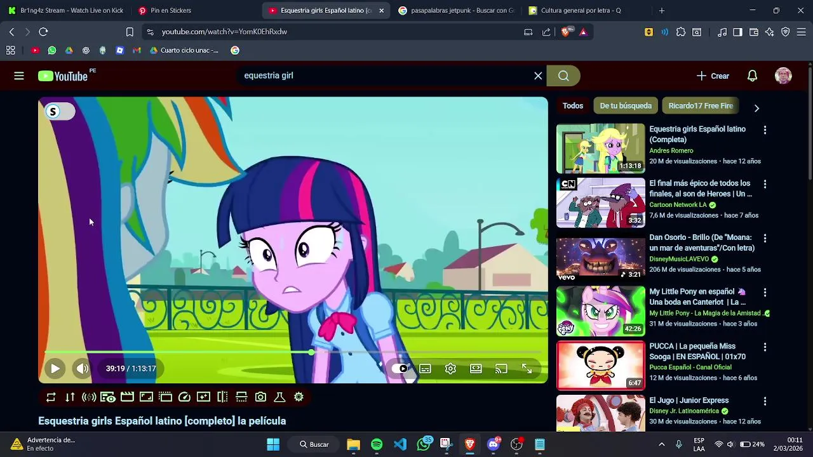This screenshot has height=457, width=813.
Task: Toggle the browser sidebar panel
Action: coord(737,32)
